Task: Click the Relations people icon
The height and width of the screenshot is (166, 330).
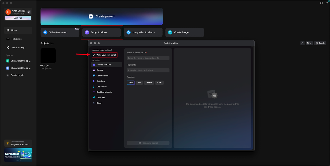Action: (x=94, y=81)
